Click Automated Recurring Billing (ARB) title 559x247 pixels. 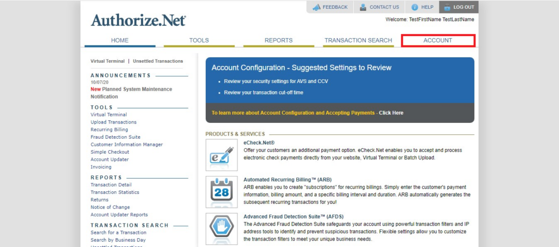pos(288,180)
